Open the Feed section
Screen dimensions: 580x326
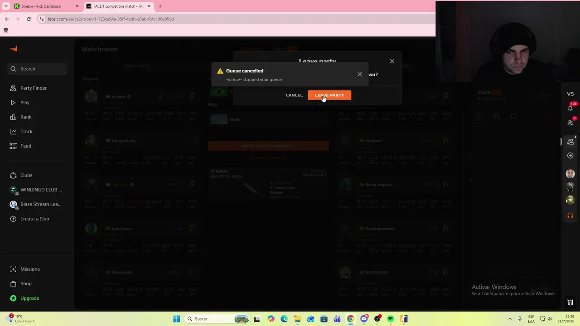[26, 146]
